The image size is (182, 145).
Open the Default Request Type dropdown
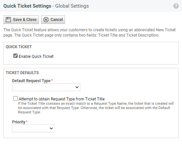click(46, 87)
